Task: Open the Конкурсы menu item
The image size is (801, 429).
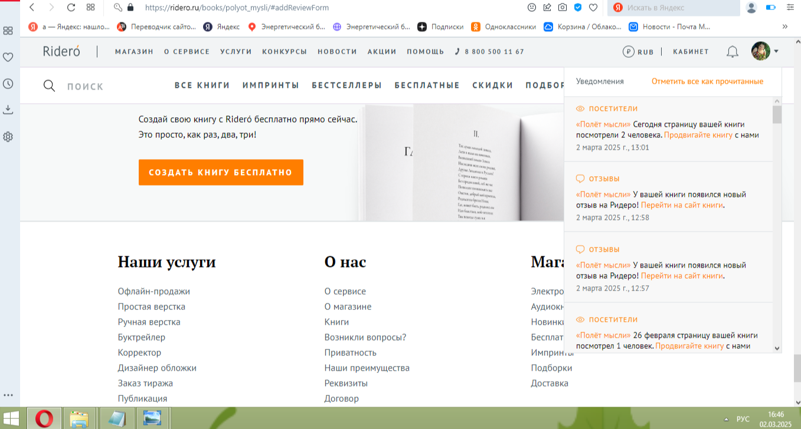Action: point(285,52)
